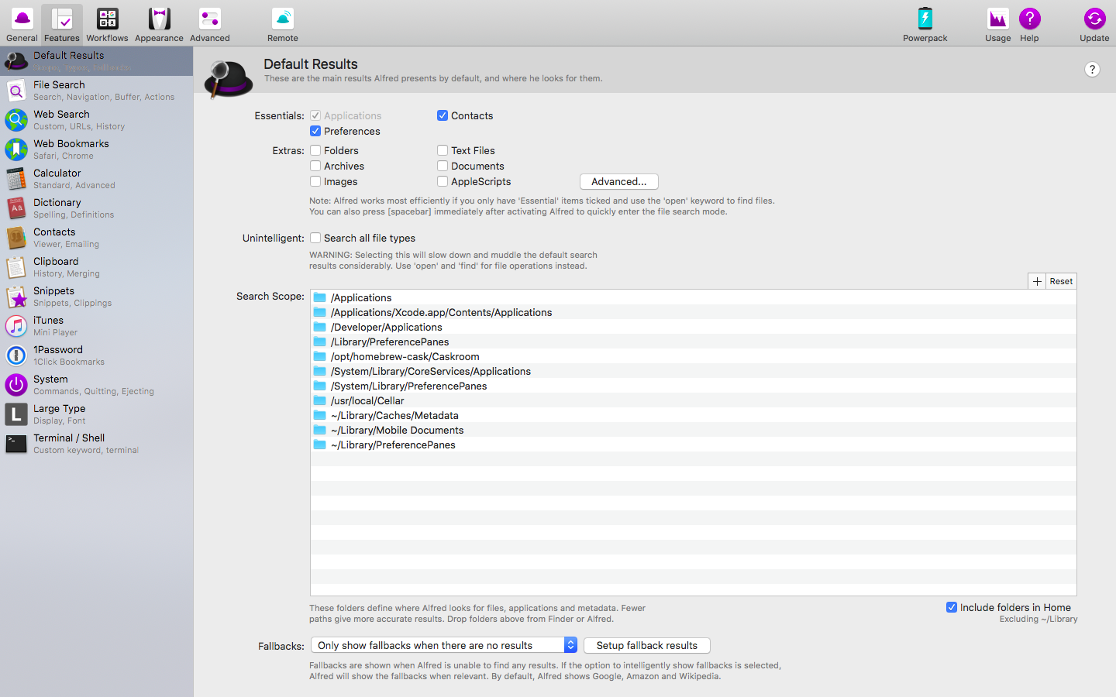Open the Workflows section
Viewport: 1116px width, 697px height.
pos(107,23)
